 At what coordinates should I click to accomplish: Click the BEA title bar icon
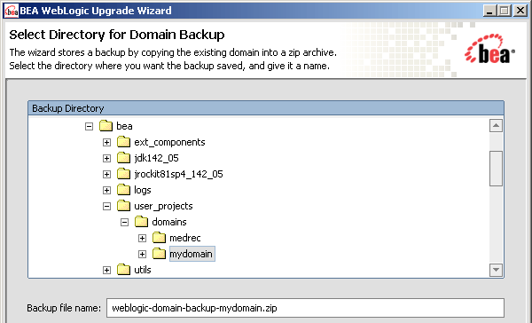(12, 11)
